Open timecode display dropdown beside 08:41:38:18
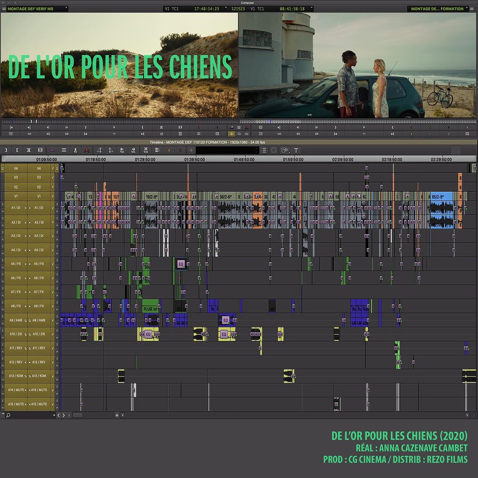Viewport: 478px width, 478px height. [312, 8]
